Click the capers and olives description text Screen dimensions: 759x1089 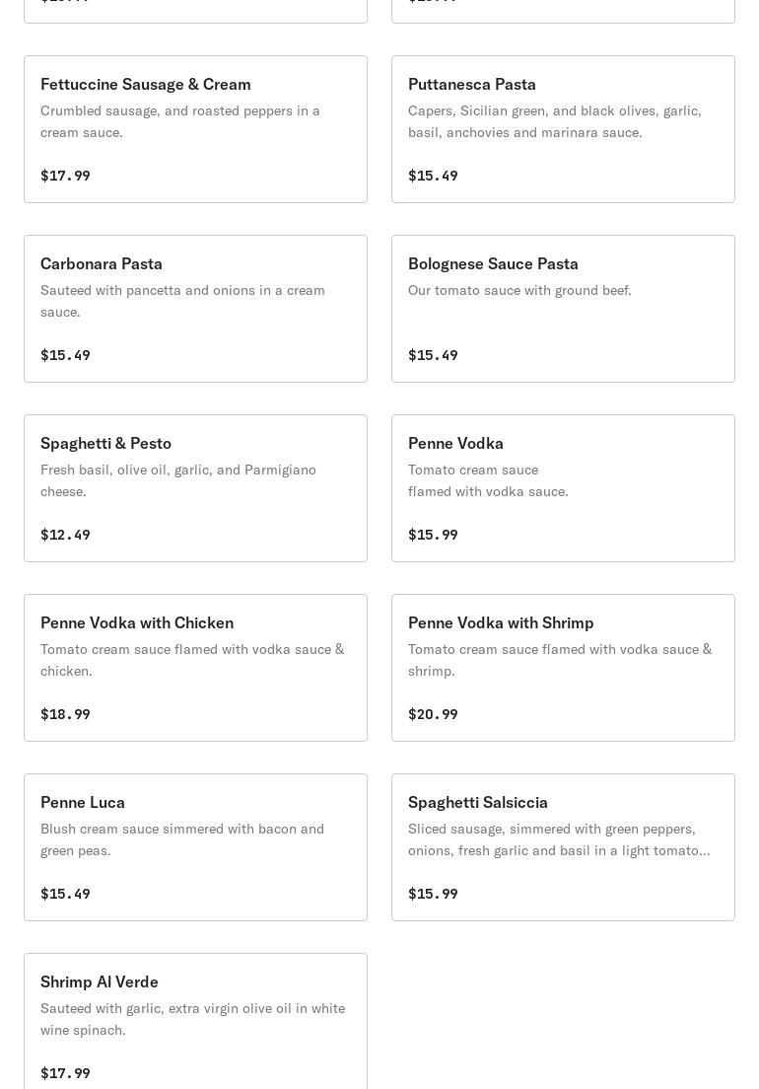click(x=555, y=121)
